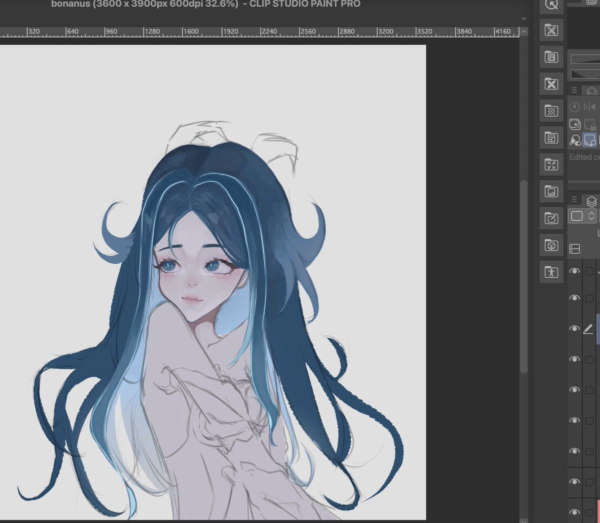Screen dimensions: 600x523
Task: Toggle eye icon of the topmost visible layer row
Action: click(x=574, y=271)
